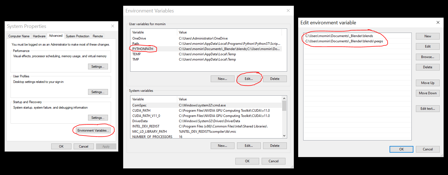
Task: Click Edit for user variables
Action: 249,79
